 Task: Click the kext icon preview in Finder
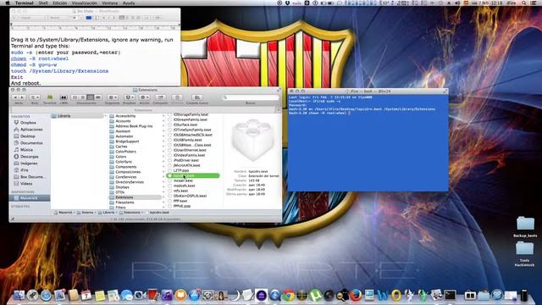point(252,140)
